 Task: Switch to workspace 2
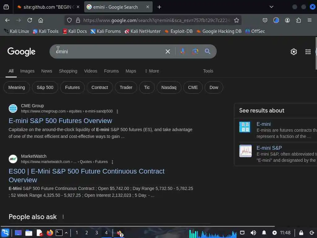87,233
